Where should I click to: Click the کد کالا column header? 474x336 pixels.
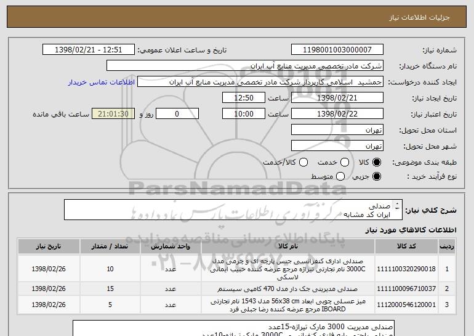(x=406, y=246)
